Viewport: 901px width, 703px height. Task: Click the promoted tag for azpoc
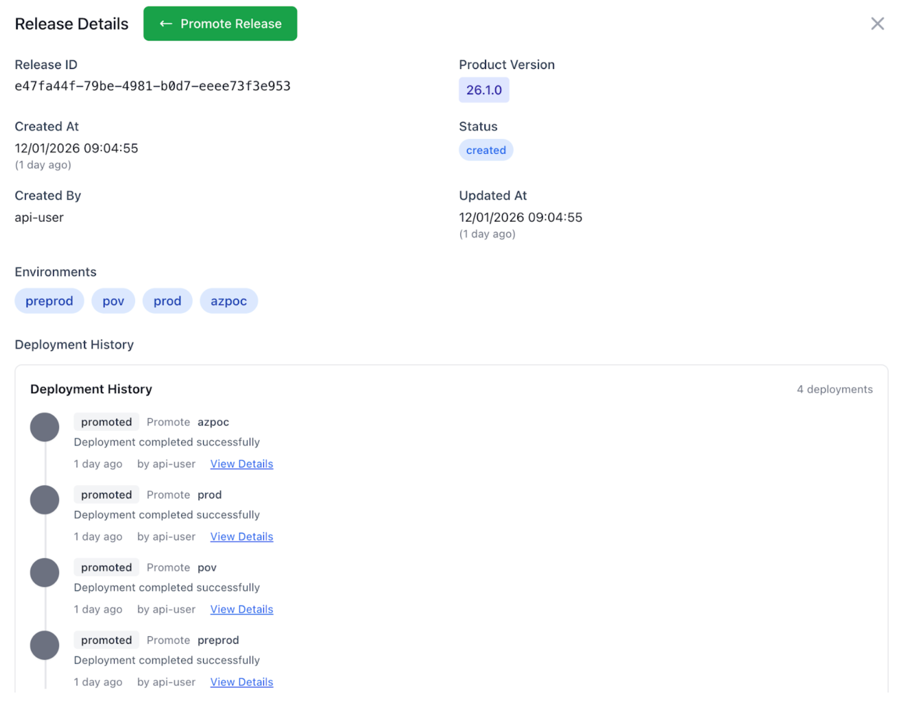pyautogui.click(x=106, y=422)
